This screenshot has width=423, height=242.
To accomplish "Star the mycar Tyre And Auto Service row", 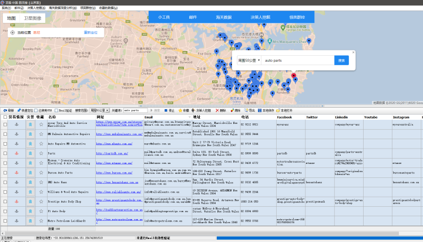I will pos(41,125).
